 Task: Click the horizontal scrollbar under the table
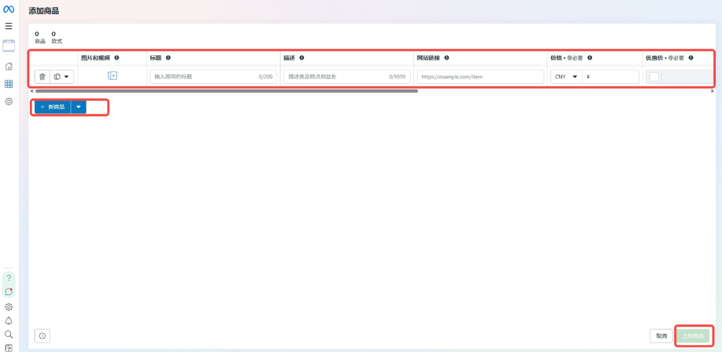tap(226, 91)
